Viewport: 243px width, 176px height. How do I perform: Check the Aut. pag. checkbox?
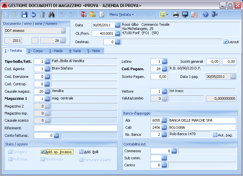215,135
